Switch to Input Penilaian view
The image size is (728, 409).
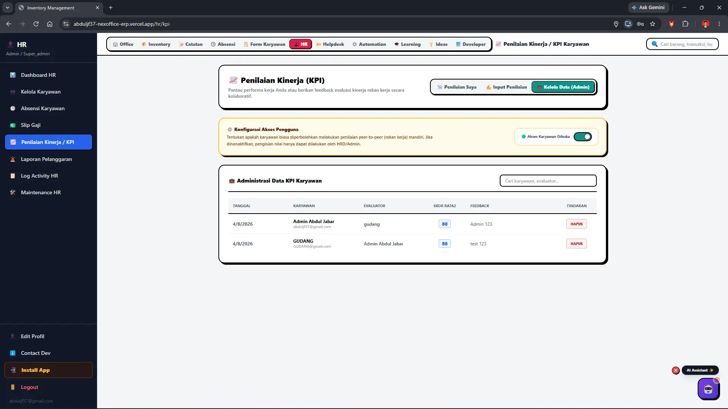pos(506,87)
